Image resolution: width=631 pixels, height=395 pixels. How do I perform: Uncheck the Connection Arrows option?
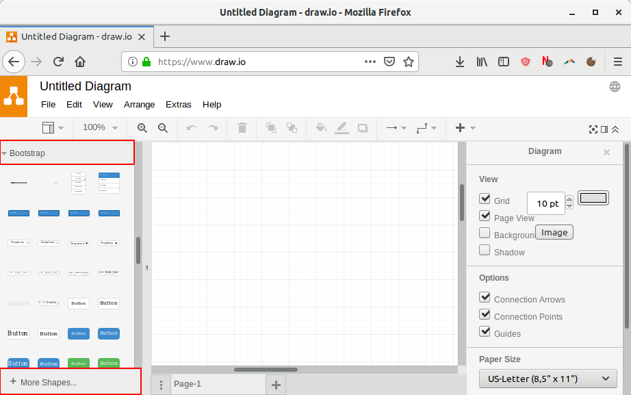pos(485,298)
